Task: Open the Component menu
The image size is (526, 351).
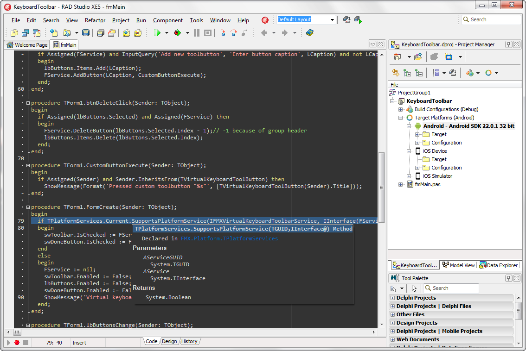Action: 168,20
